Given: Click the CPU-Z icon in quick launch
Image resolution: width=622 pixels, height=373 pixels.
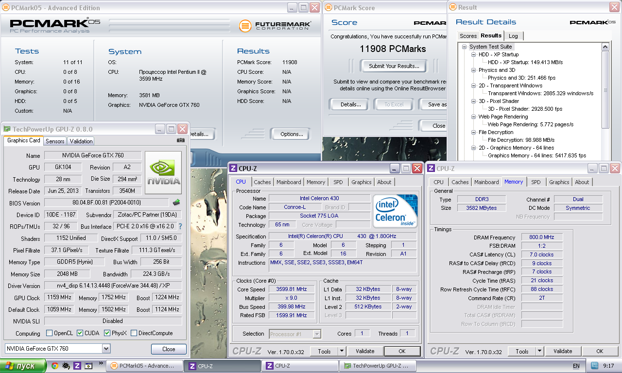Looking at the screenshot, I should (x=77, y=366).
